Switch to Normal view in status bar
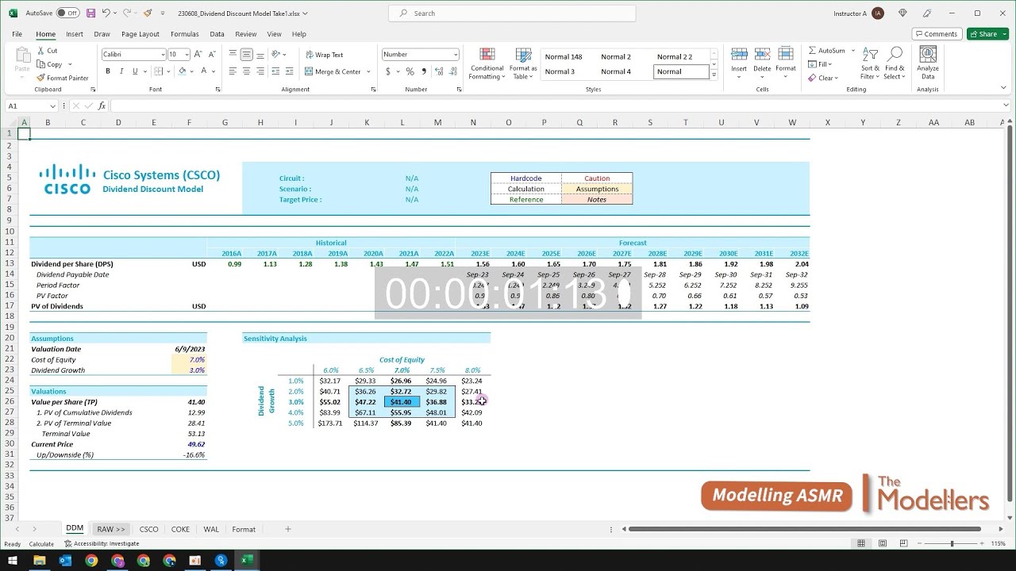Viewport: 1016px width, 571px height. 861,544
